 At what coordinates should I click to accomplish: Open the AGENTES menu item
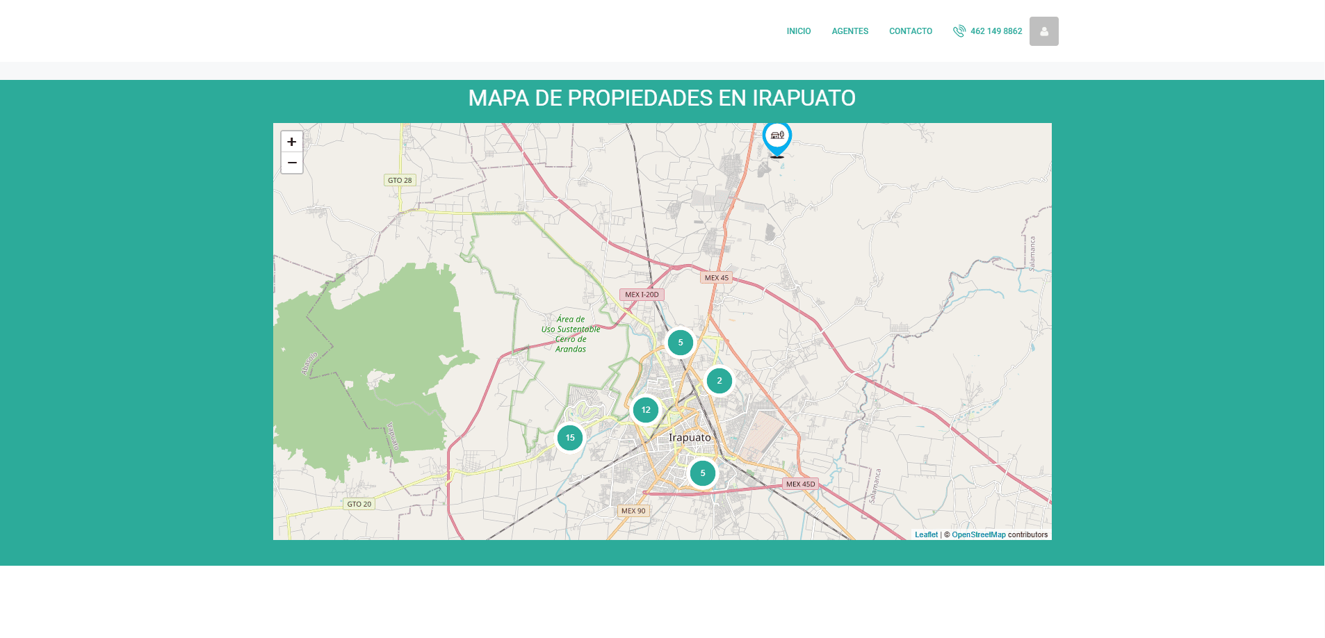point(850,31)
